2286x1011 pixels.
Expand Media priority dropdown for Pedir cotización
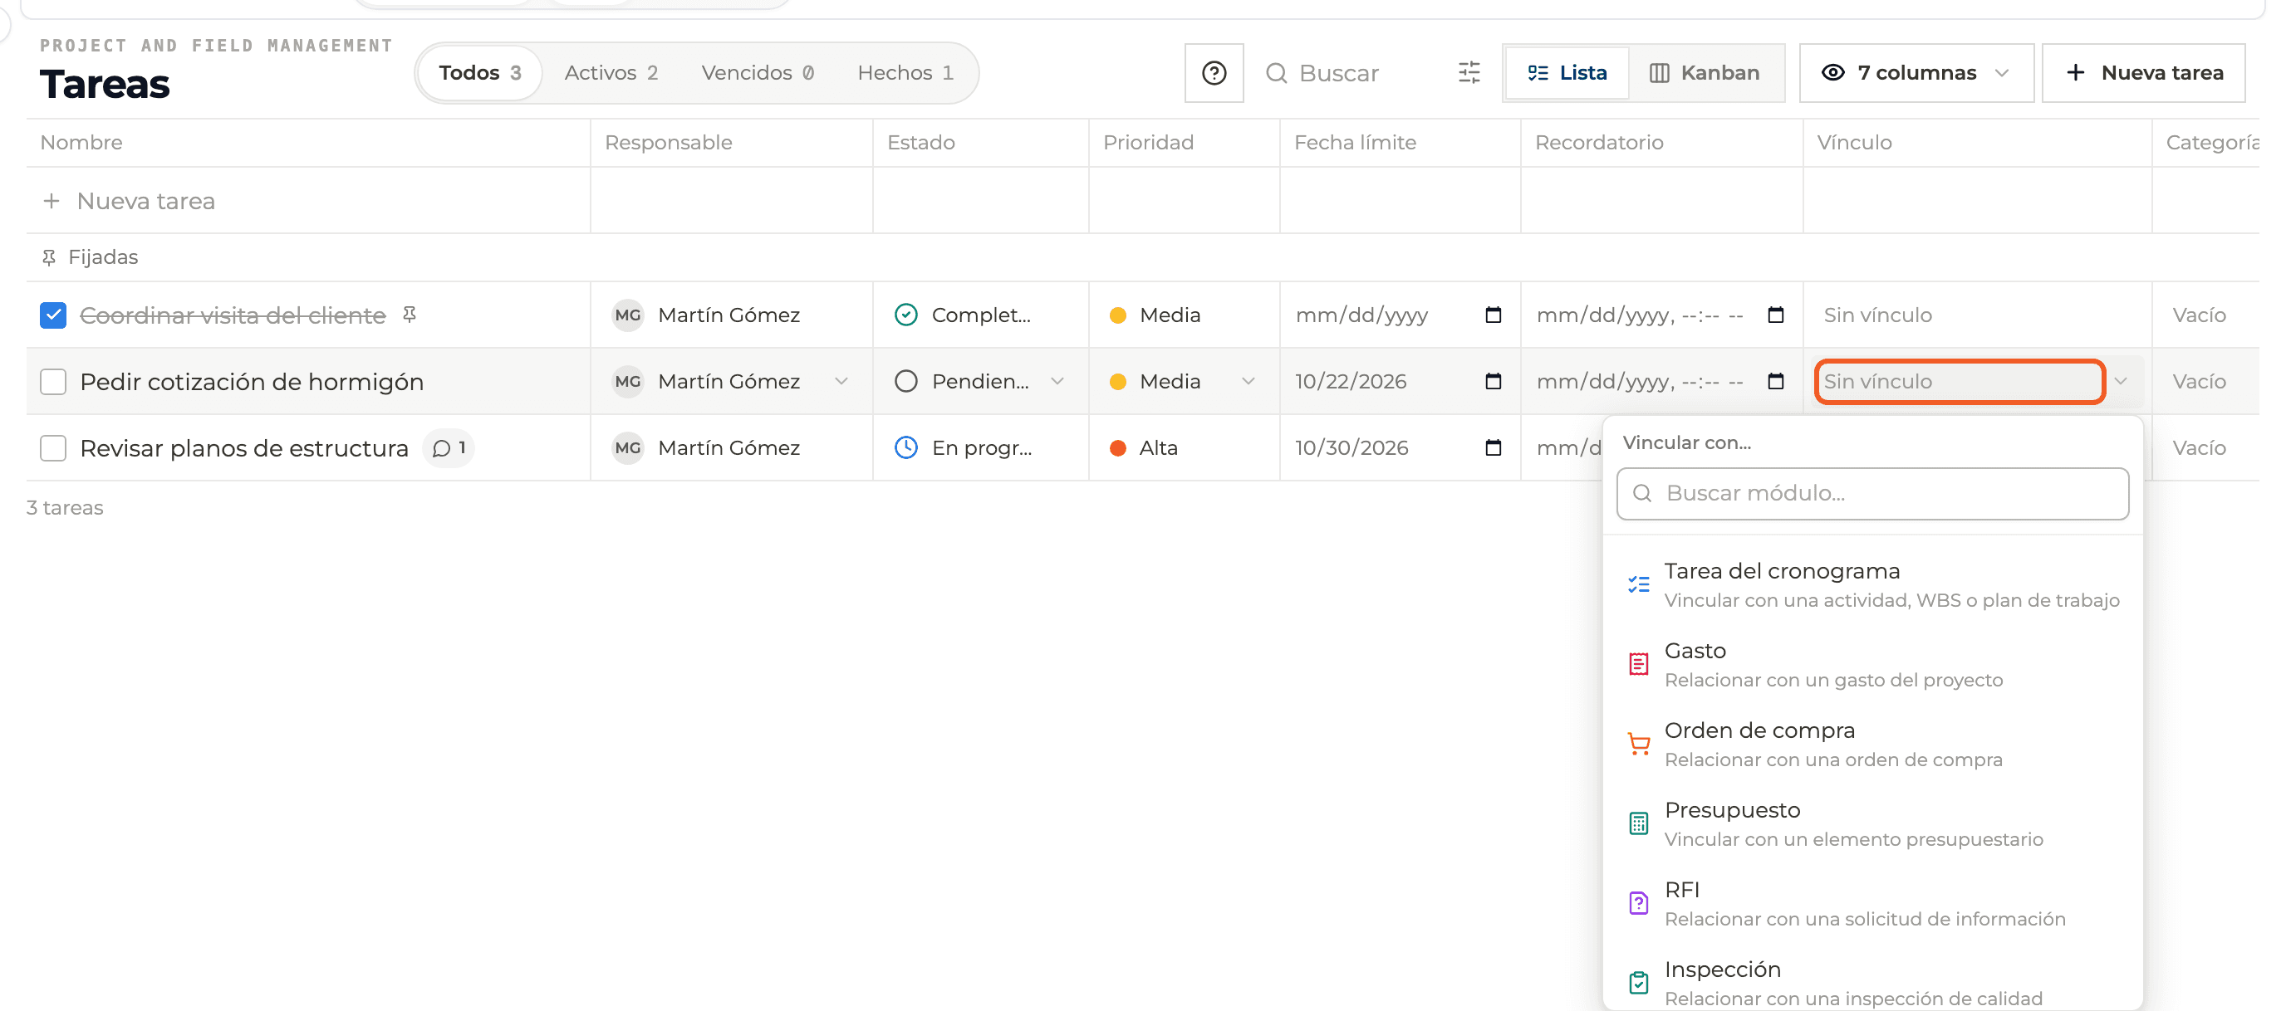pos(1248,381)
